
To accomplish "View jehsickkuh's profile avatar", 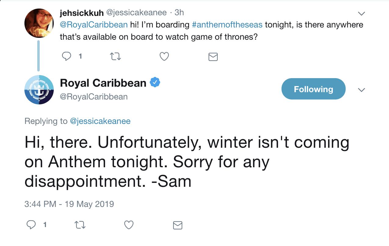I will click(39, 23).
